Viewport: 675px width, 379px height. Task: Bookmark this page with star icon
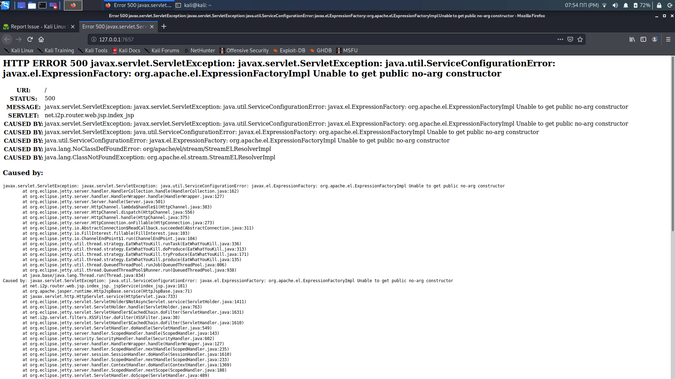580,39
